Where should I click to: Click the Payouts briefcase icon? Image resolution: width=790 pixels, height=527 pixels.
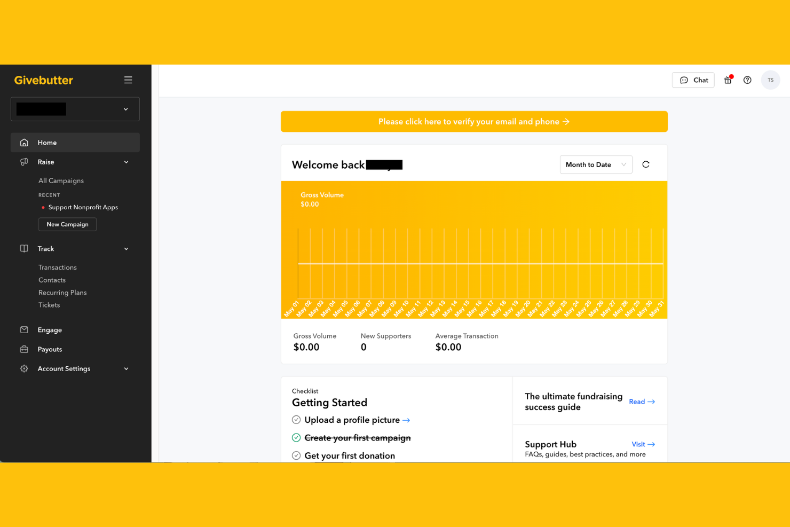[x=24, y=349]
